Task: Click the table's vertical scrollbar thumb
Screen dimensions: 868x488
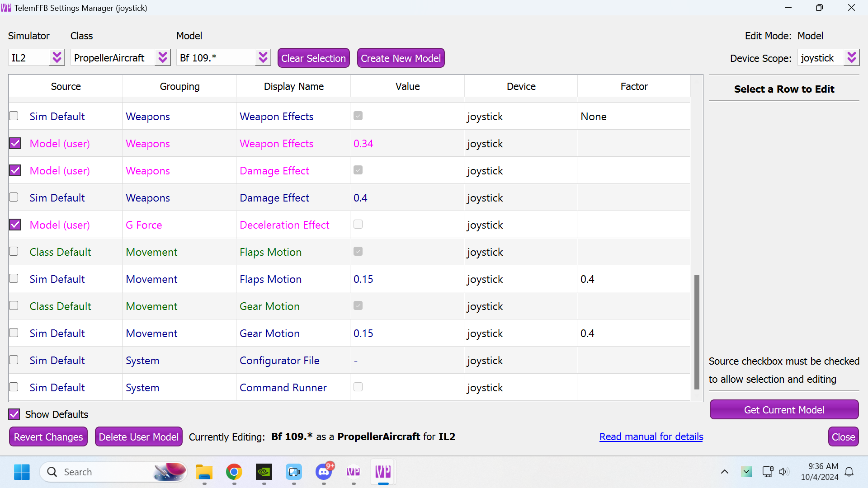Action: pos(697,332)
